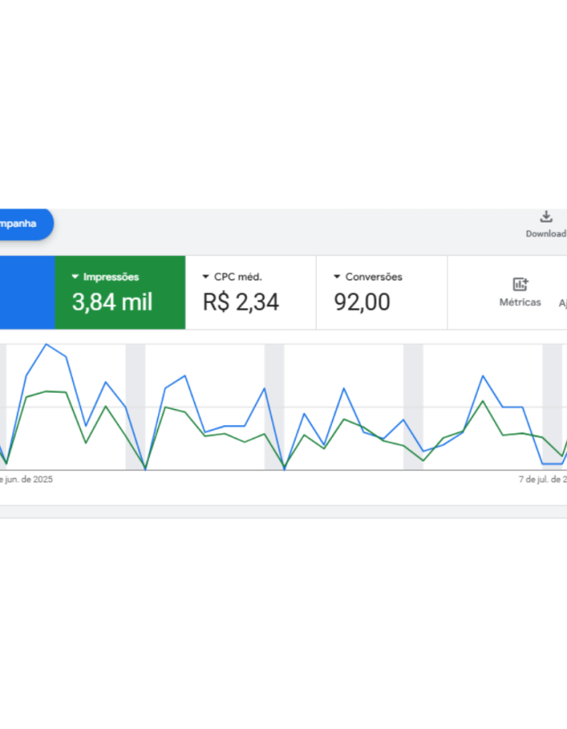The image size is (567, 729).
Task: Click the blue campaign button
Action: [x=24, y=224]
